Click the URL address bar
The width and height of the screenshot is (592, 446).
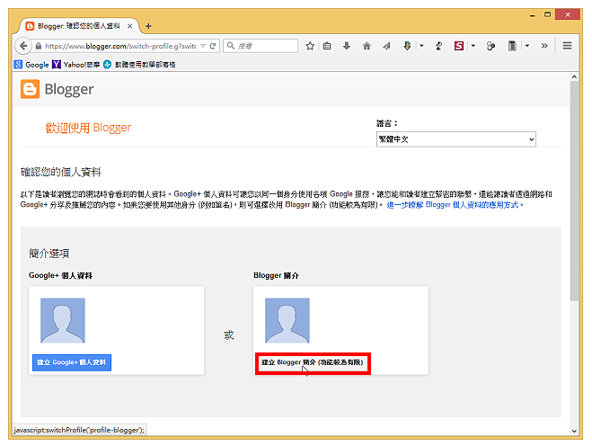point(120,46)
